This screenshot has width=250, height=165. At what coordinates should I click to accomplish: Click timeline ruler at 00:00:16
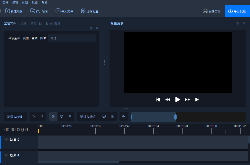click(x=66, y=126)
